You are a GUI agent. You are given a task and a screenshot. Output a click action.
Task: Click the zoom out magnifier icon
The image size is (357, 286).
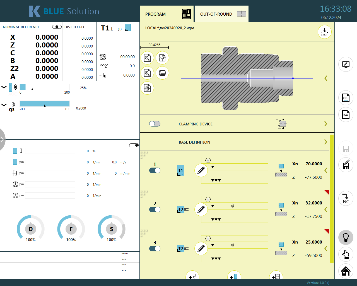tap(147, 58)
